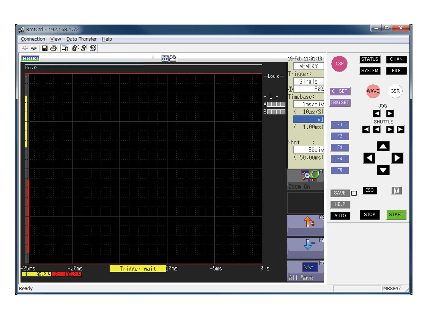
Task: Open the Trigger mode Single field
Action: [309, 81]
